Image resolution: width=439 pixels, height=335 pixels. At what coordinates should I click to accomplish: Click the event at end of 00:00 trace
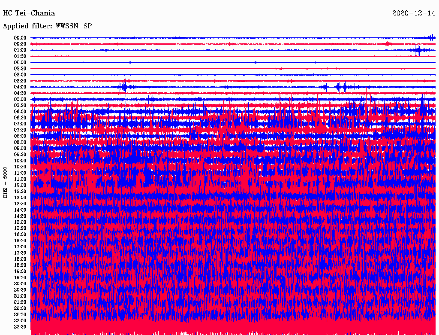(431, 37)
